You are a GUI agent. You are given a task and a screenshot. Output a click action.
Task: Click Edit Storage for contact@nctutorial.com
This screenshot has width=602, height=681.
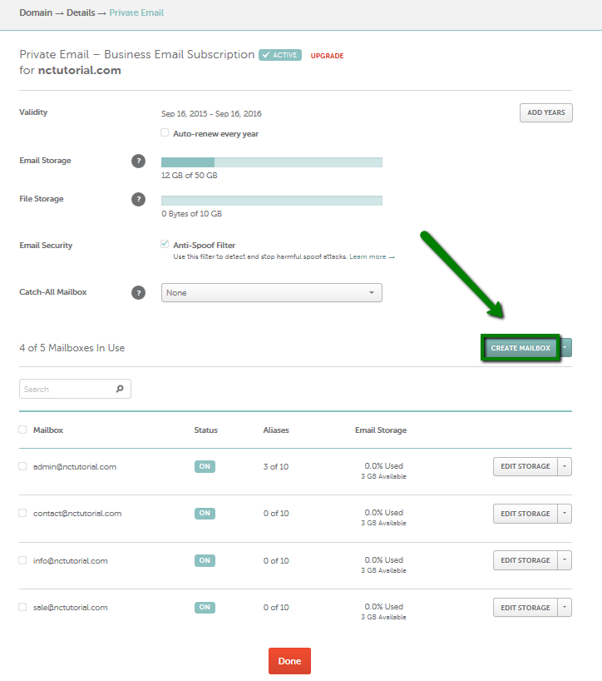(x=526, y=514)
